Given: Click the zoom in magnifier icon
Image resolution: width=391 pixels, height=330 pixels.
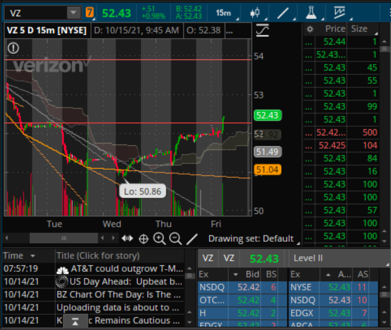Looking at the screenshot, I should [159, 239].
